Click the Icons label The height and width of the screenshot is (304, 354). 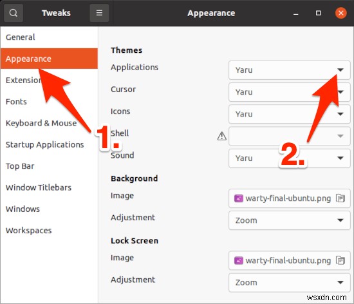click(120, 111)
